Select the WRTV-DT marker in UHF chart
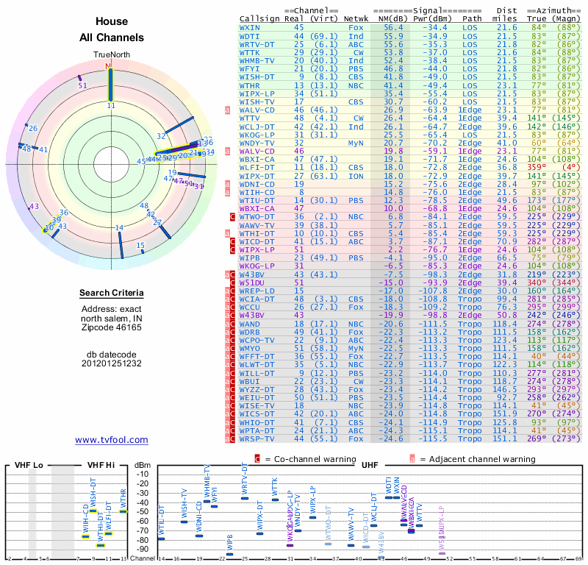The image size is (588, 565). (245, 498)
